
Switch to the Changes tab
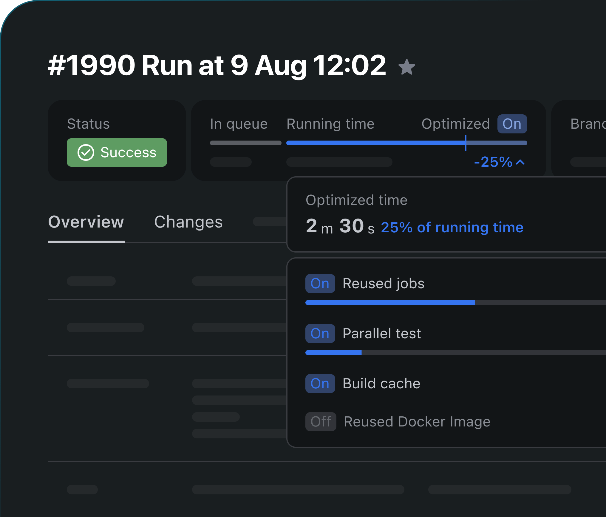(x=188, y=222)
